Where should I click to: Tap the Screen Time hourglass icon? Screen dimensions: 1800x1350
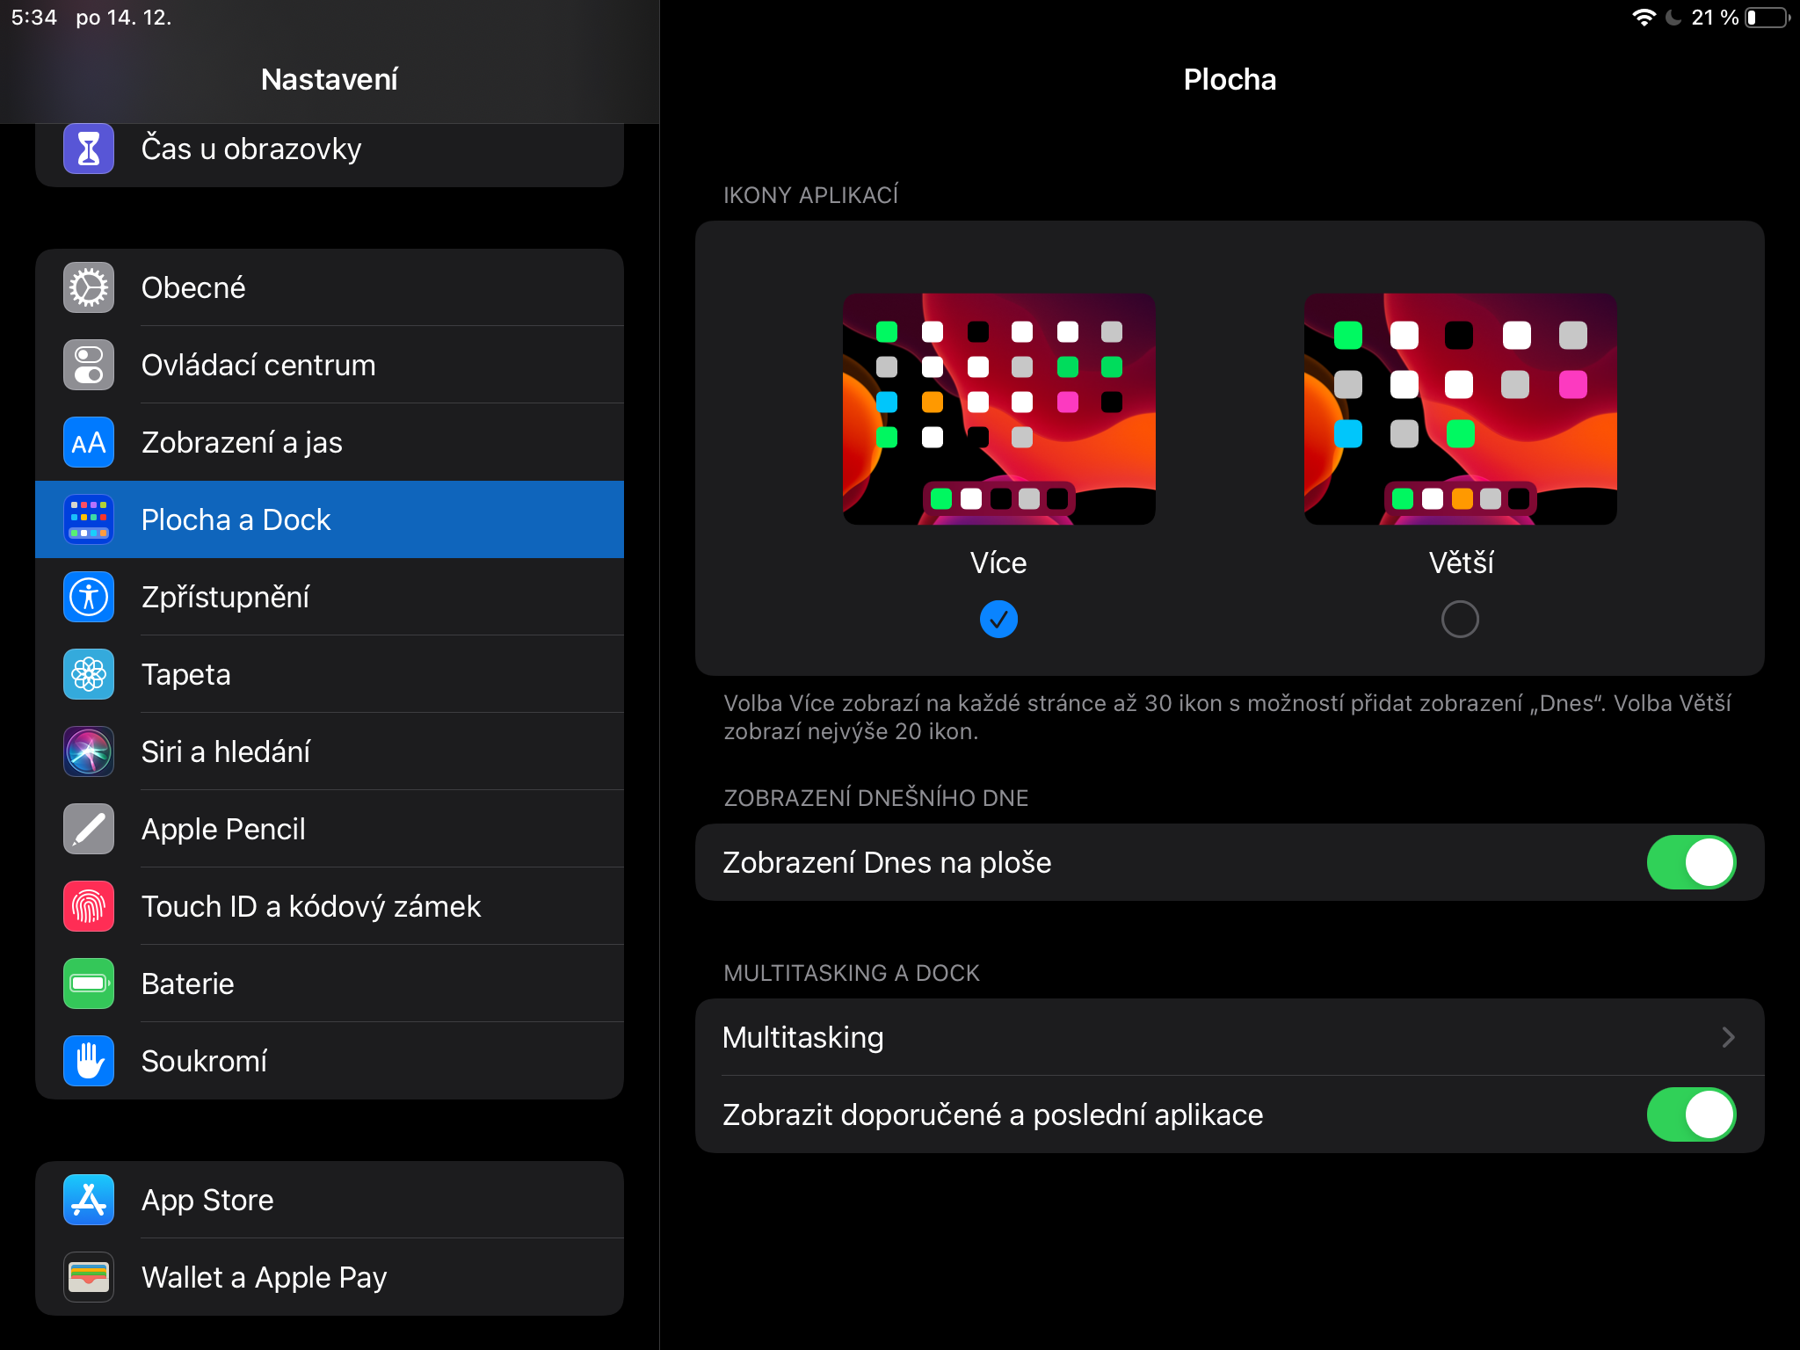coord(88,149)
